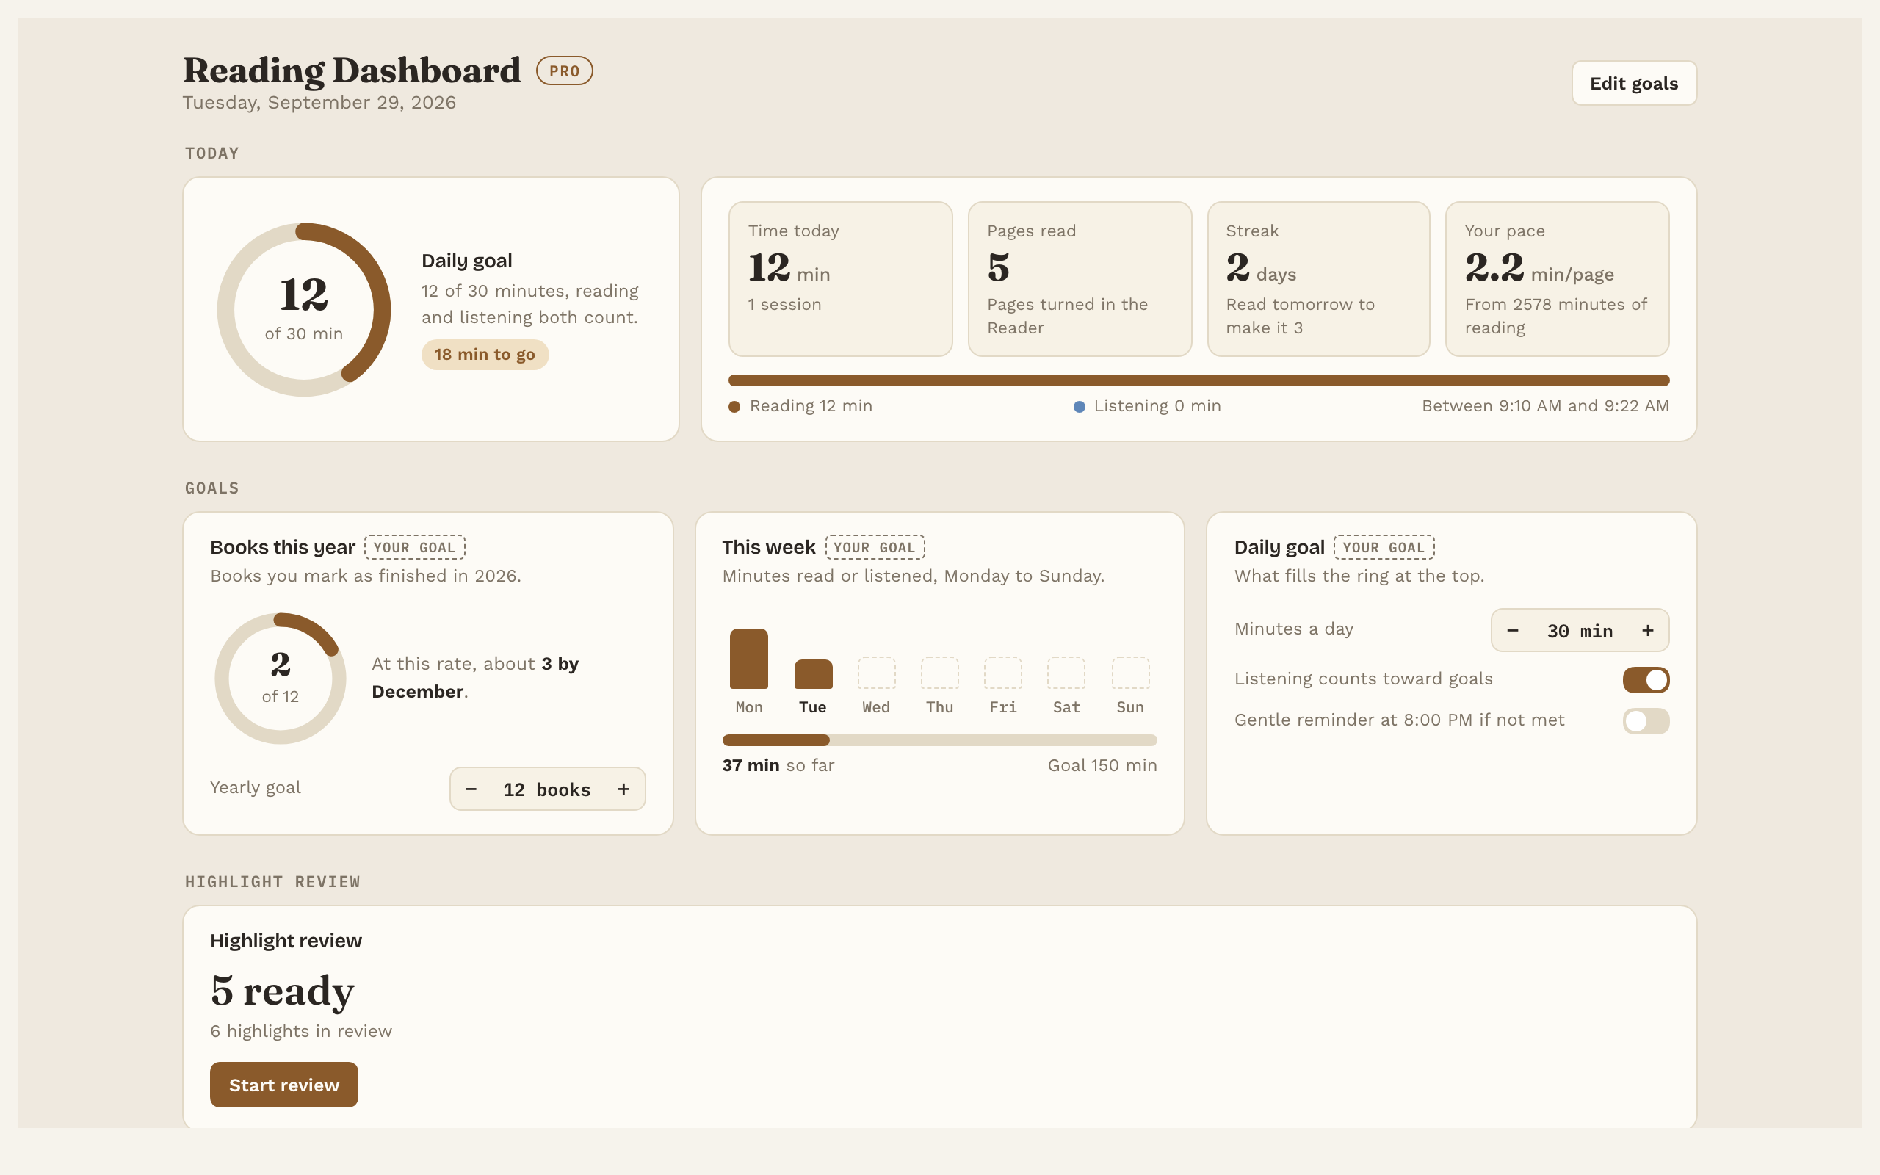Click the '12 books' yearly goal value
Image resolution: width=1880 pixels, height=1175 pixels.
click(547, 789)
